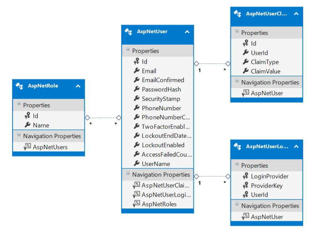316x234 pixels.
Task: Click the wrench icon beside Email
Action: point(137,70)
